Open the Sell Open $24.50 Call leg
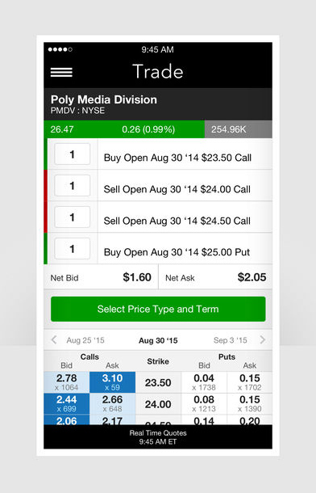 [177, 221]
